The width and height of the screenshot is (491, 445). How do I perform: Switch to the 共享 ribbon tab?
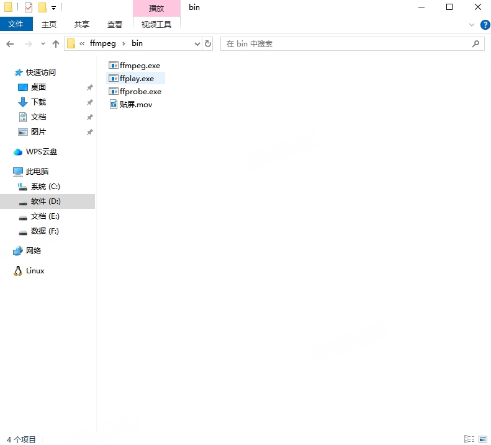82,24
